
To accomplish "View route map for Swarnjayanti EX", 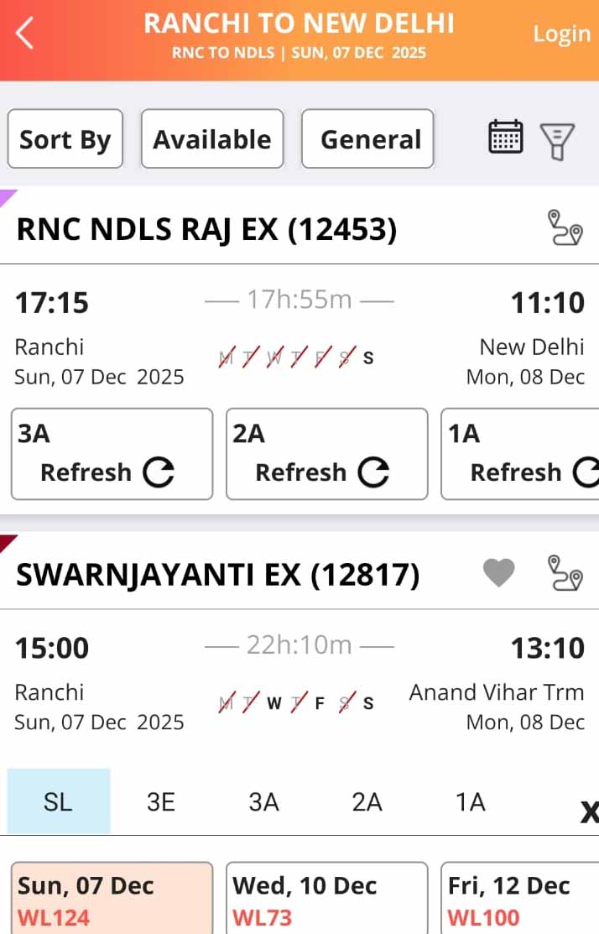I will tap(565, 573).
